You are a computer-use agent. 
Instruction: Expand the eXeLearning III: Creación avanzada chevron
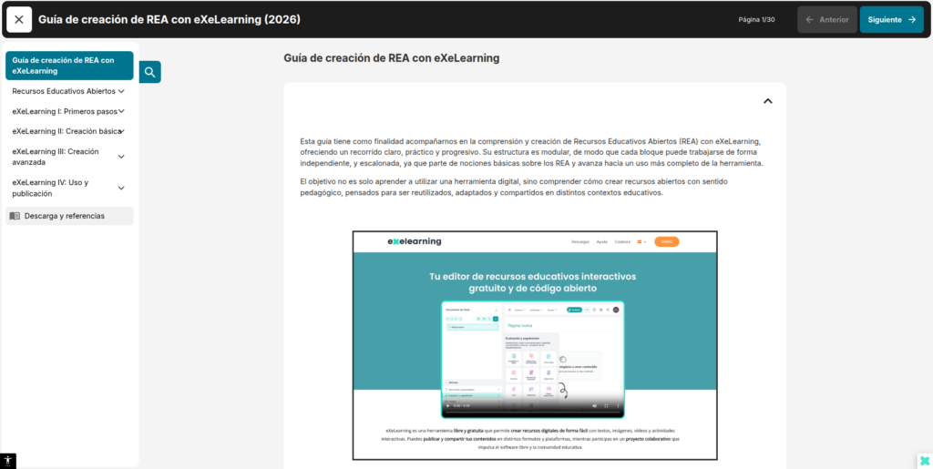pos(121,157)
